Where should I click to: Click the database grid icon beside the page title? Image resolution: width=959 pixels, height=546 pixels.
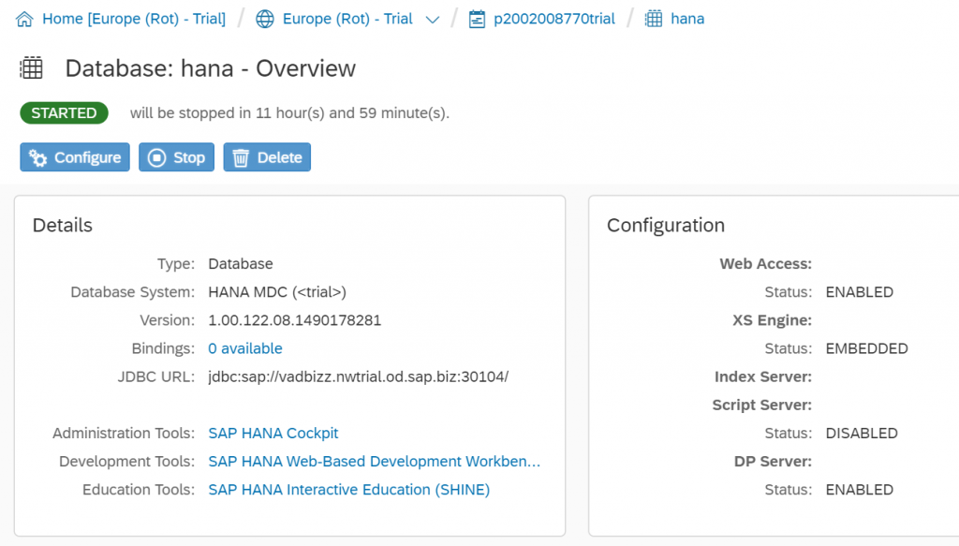click(31, 67)
